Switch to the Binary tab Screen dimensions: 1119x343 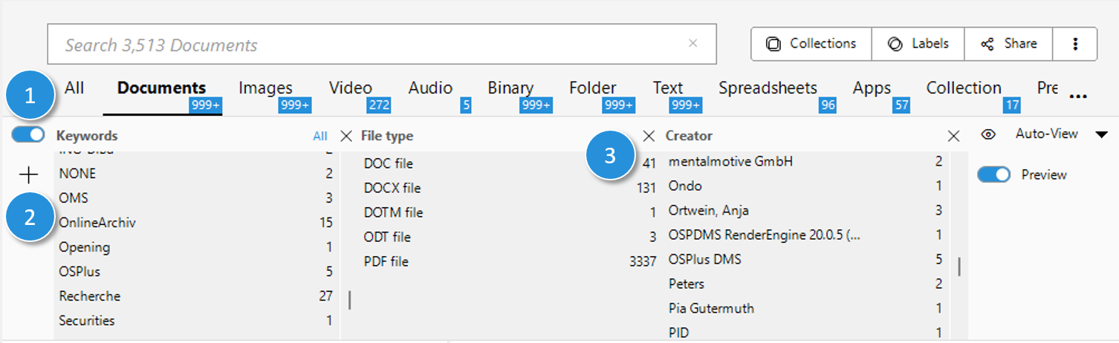coord(510,88)
